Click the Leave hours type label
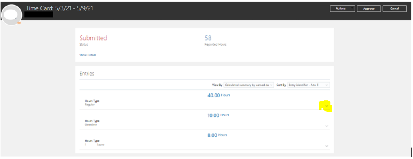 94,145
